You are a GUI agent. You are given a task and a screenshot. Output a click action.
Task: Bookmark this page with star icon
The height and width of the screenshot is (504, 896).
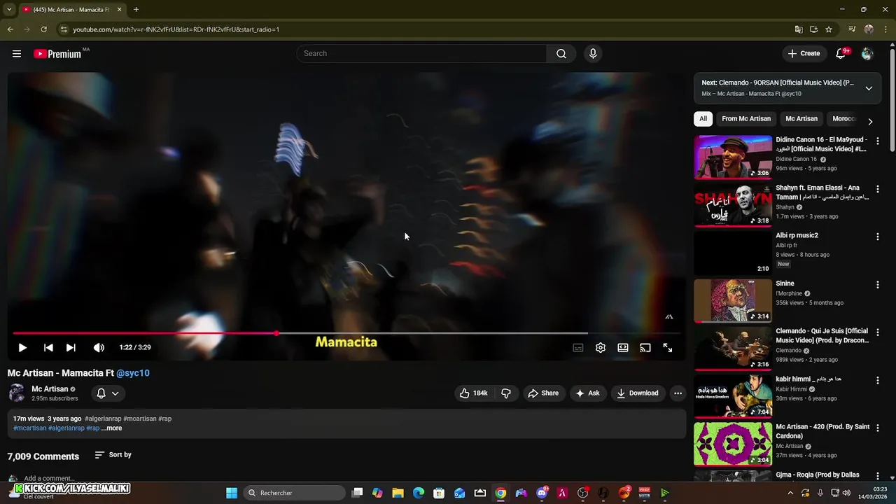tap(829, 29)
